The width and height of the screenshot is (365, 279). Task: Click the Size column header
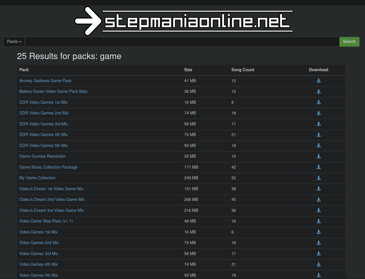tap(188, 70)
